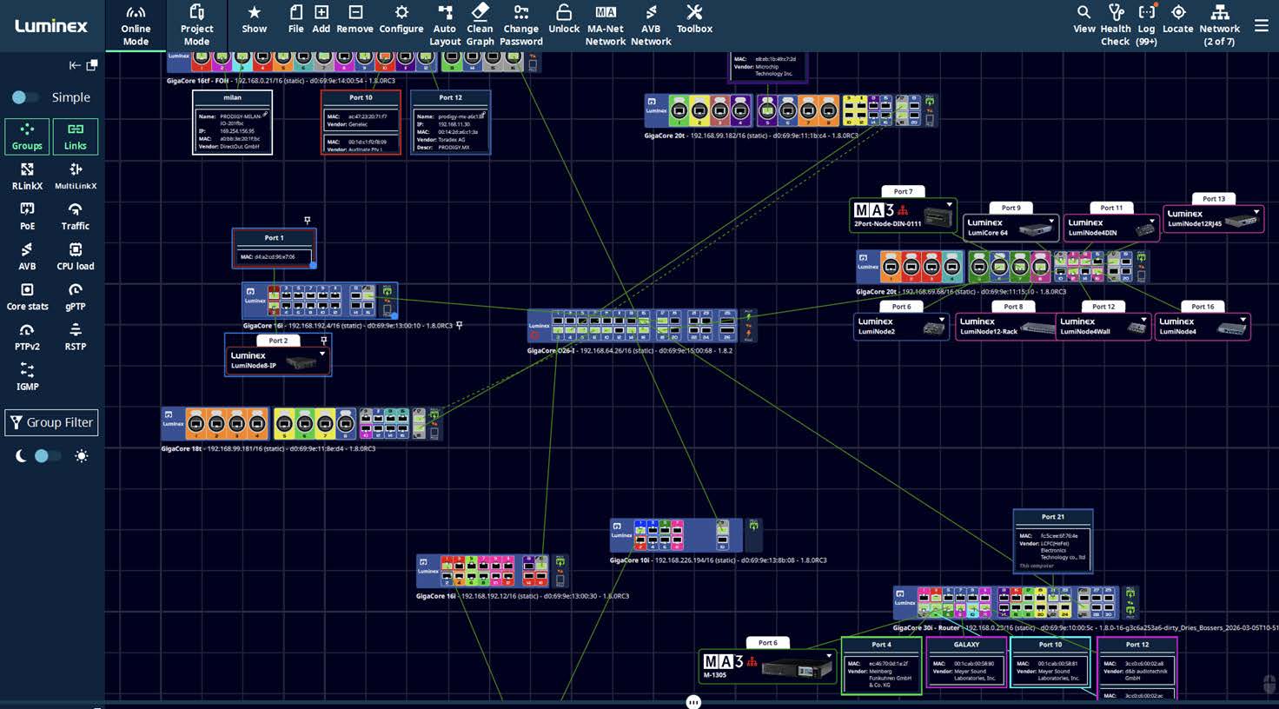1279x709 pixels.
Task: Click the Luminex logo
Action: [51, 26]
